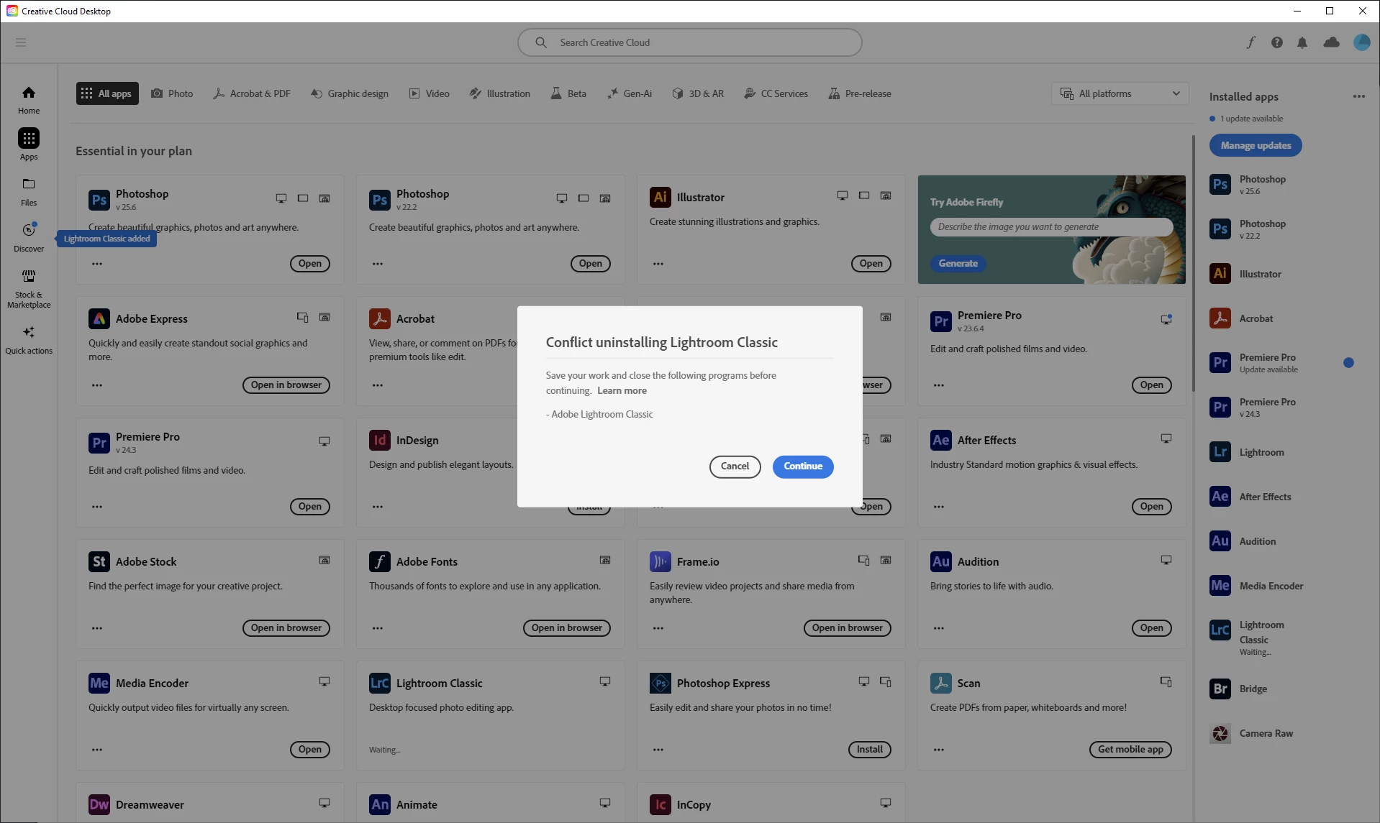The height and width of the screenshot is (823, 1380).
Task: Select the All apps tab
Action: pos(107,93)
